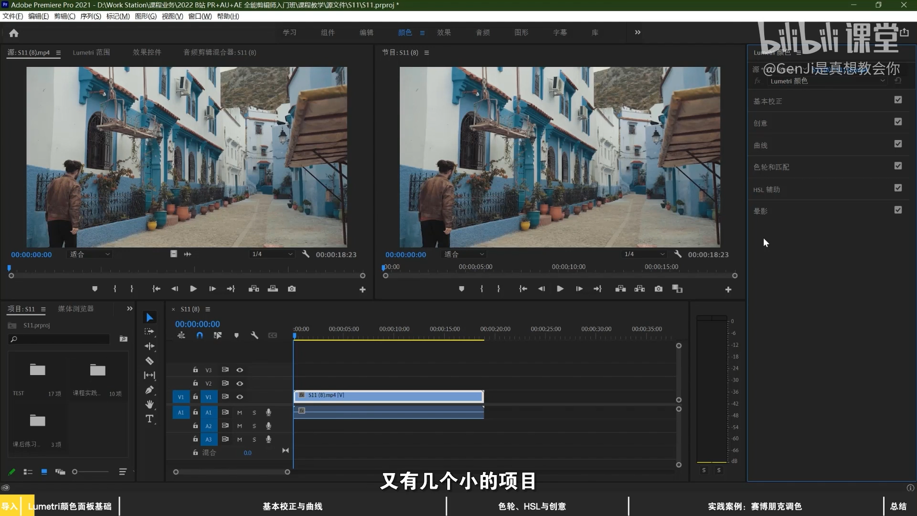Uncheck the 创意 section checkbox
The height and width of the screenshot is (516, 917).
(x=898, y=121)
